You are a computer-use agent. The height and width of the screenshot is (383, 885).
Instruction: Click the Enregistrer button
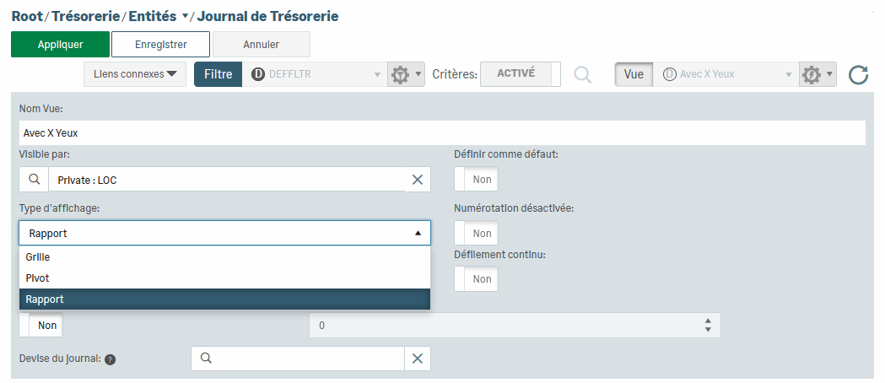pos(160,45)
